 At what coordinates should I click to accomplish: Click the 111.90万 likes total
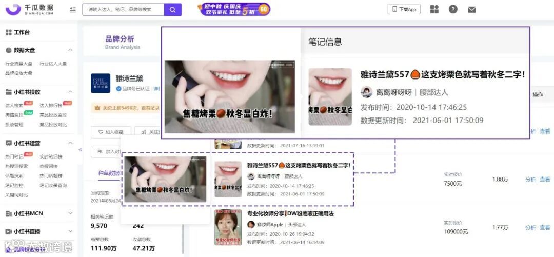(104, 248)
